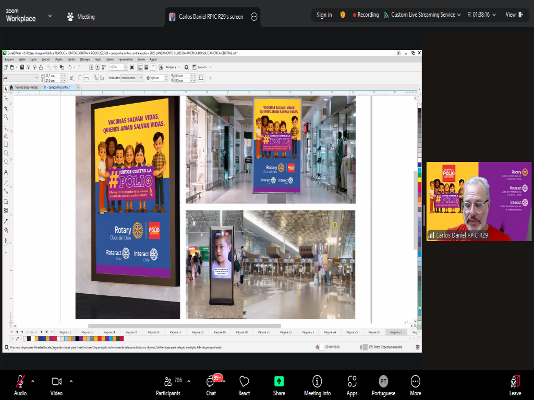Click the React icon

click(x=244, y=382)
